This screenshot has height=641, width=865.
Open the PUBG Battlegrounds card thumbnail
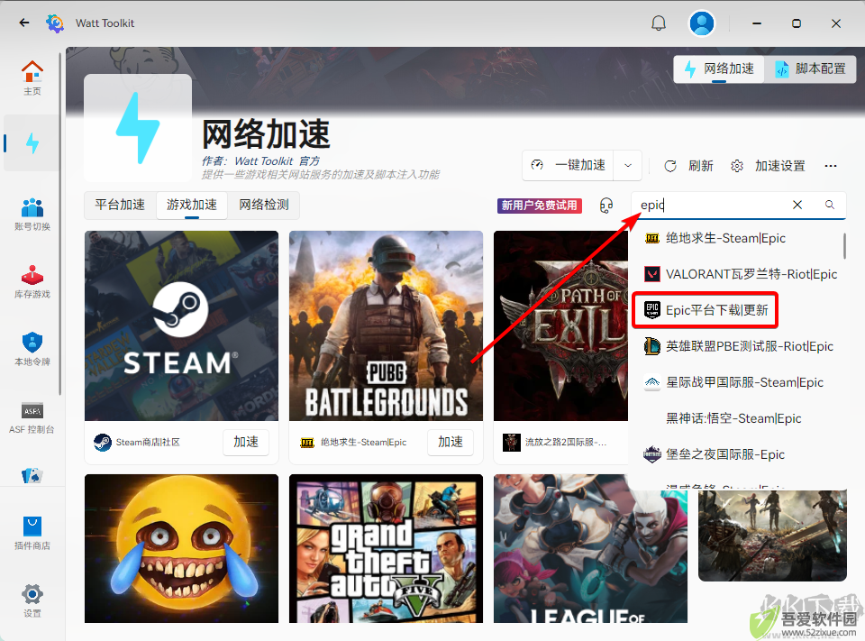point(387,325)
